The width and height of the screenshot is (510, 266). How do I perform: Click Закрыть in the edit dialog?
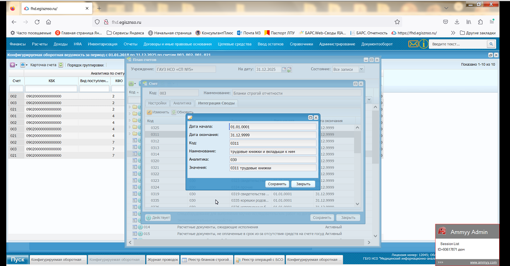(303, 184)
